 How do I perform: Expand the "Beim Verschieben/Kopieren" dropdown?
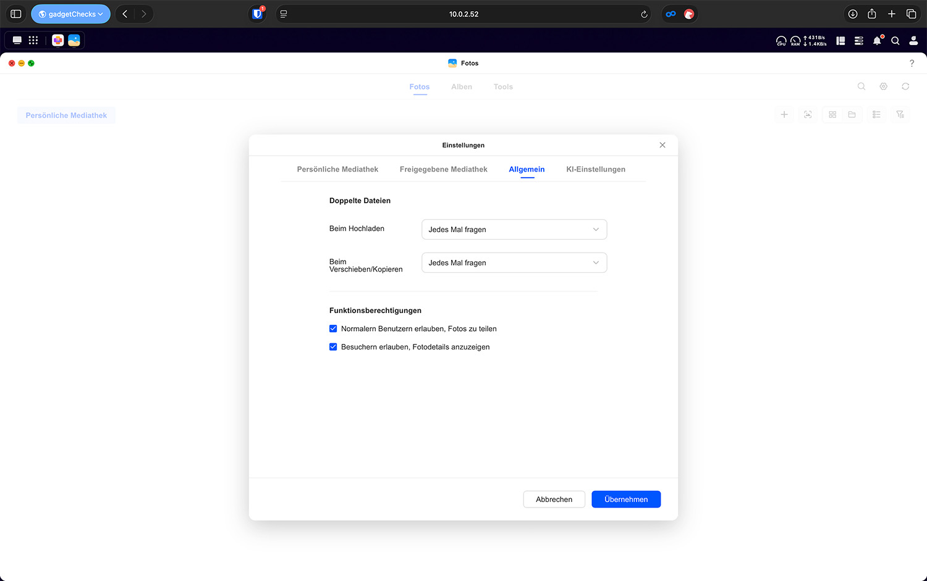coord(514,263)
